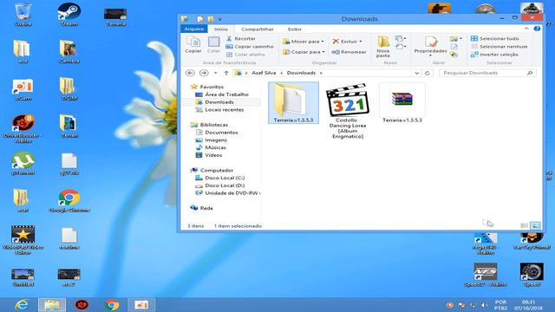The width and height of the screenshot is (555, 312).
Task: Select Unidade de DVD-RW drive
Action: click(227, 193)
